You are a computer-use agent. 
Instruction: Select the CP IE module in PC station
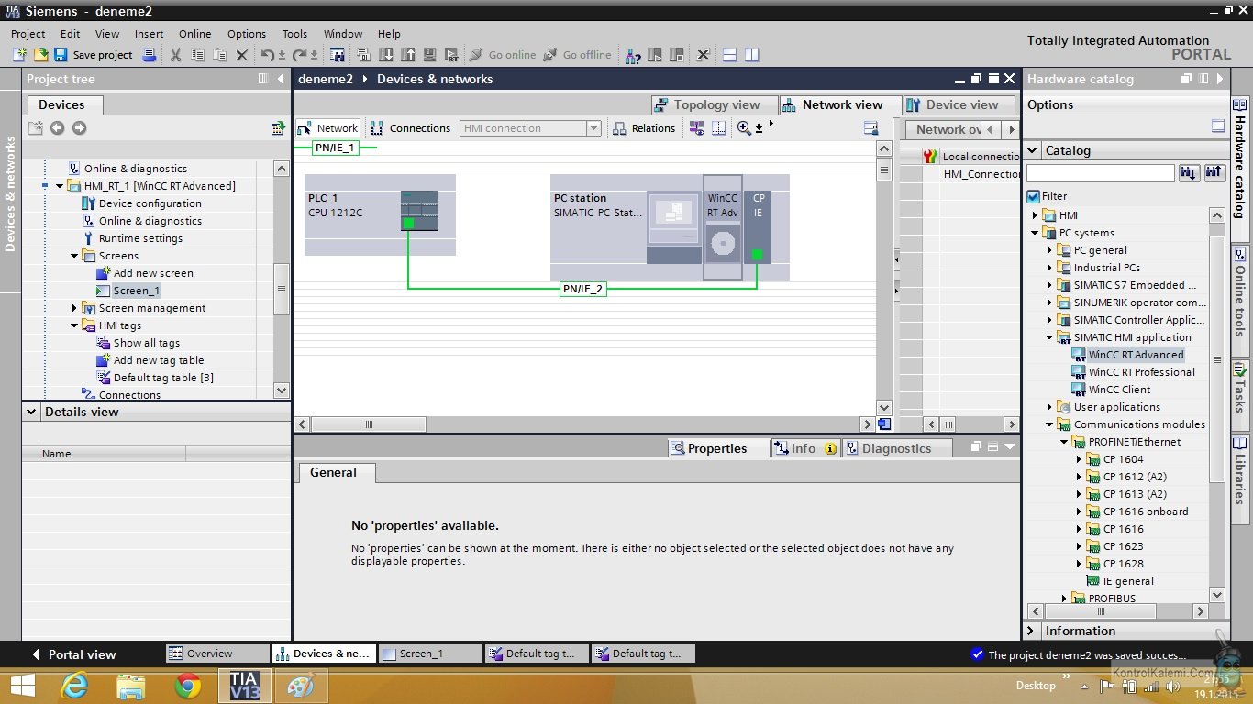(758, 226)
